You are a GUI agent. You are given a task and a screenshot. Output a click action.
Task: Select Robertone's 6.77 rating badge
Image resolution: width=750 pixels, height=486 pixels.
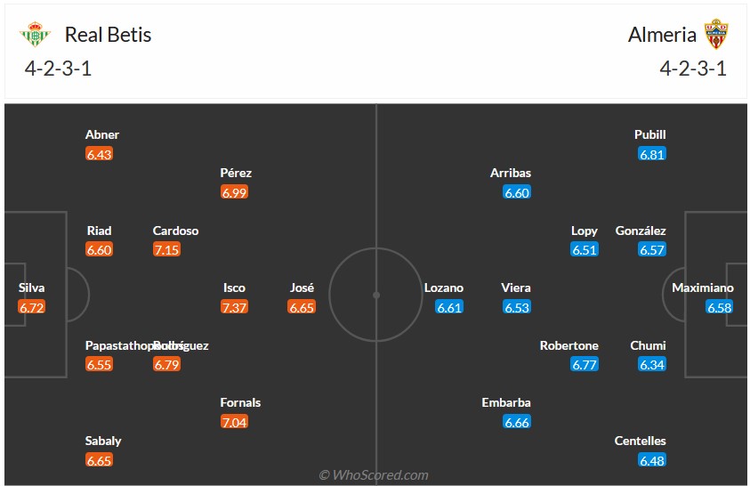coord(585,365)
